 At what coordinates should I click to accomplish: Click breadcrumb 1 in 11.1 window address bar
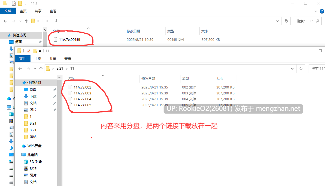click(x=43, y=21)
